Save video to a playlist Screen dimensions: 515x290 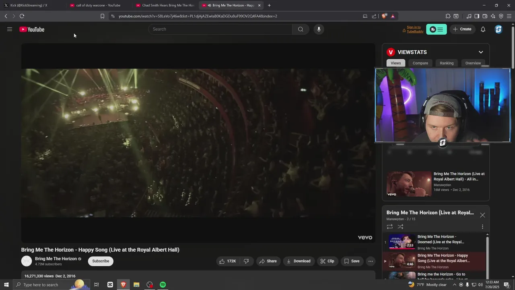[352, 261]
